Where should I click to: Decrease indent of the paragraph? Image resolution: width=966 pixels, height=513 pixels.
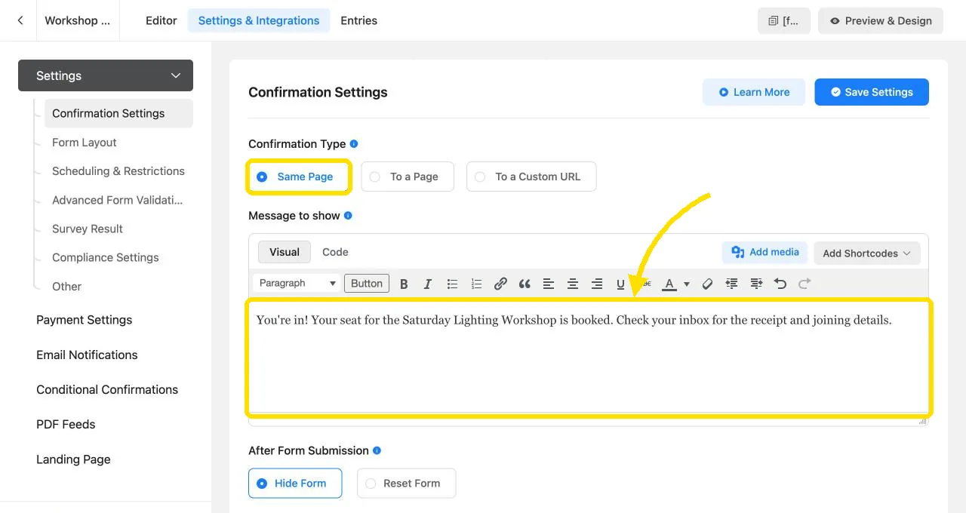coord(731,284)
